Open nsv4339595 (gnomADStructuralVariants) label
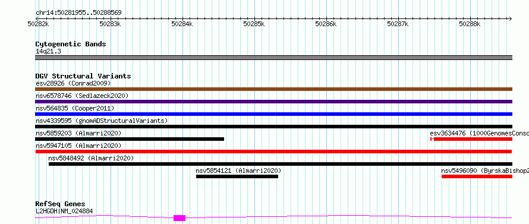Screen dimensions: 529x224 click(x=102, y=121)
